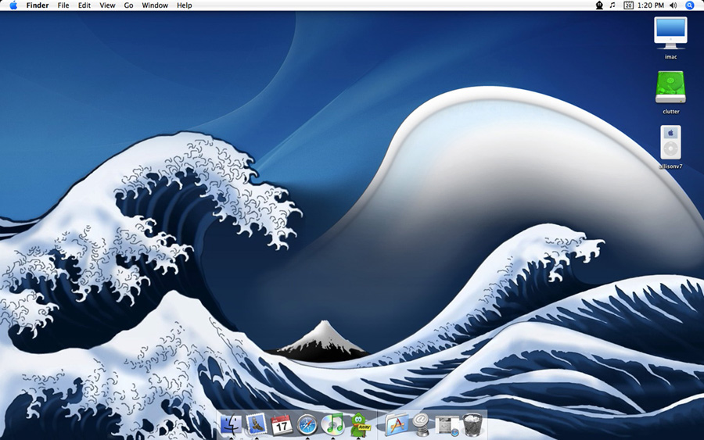The height and width of the screenshot is (440, 704).
Task: Select the imac desktop icon
Action: (670, 33)
